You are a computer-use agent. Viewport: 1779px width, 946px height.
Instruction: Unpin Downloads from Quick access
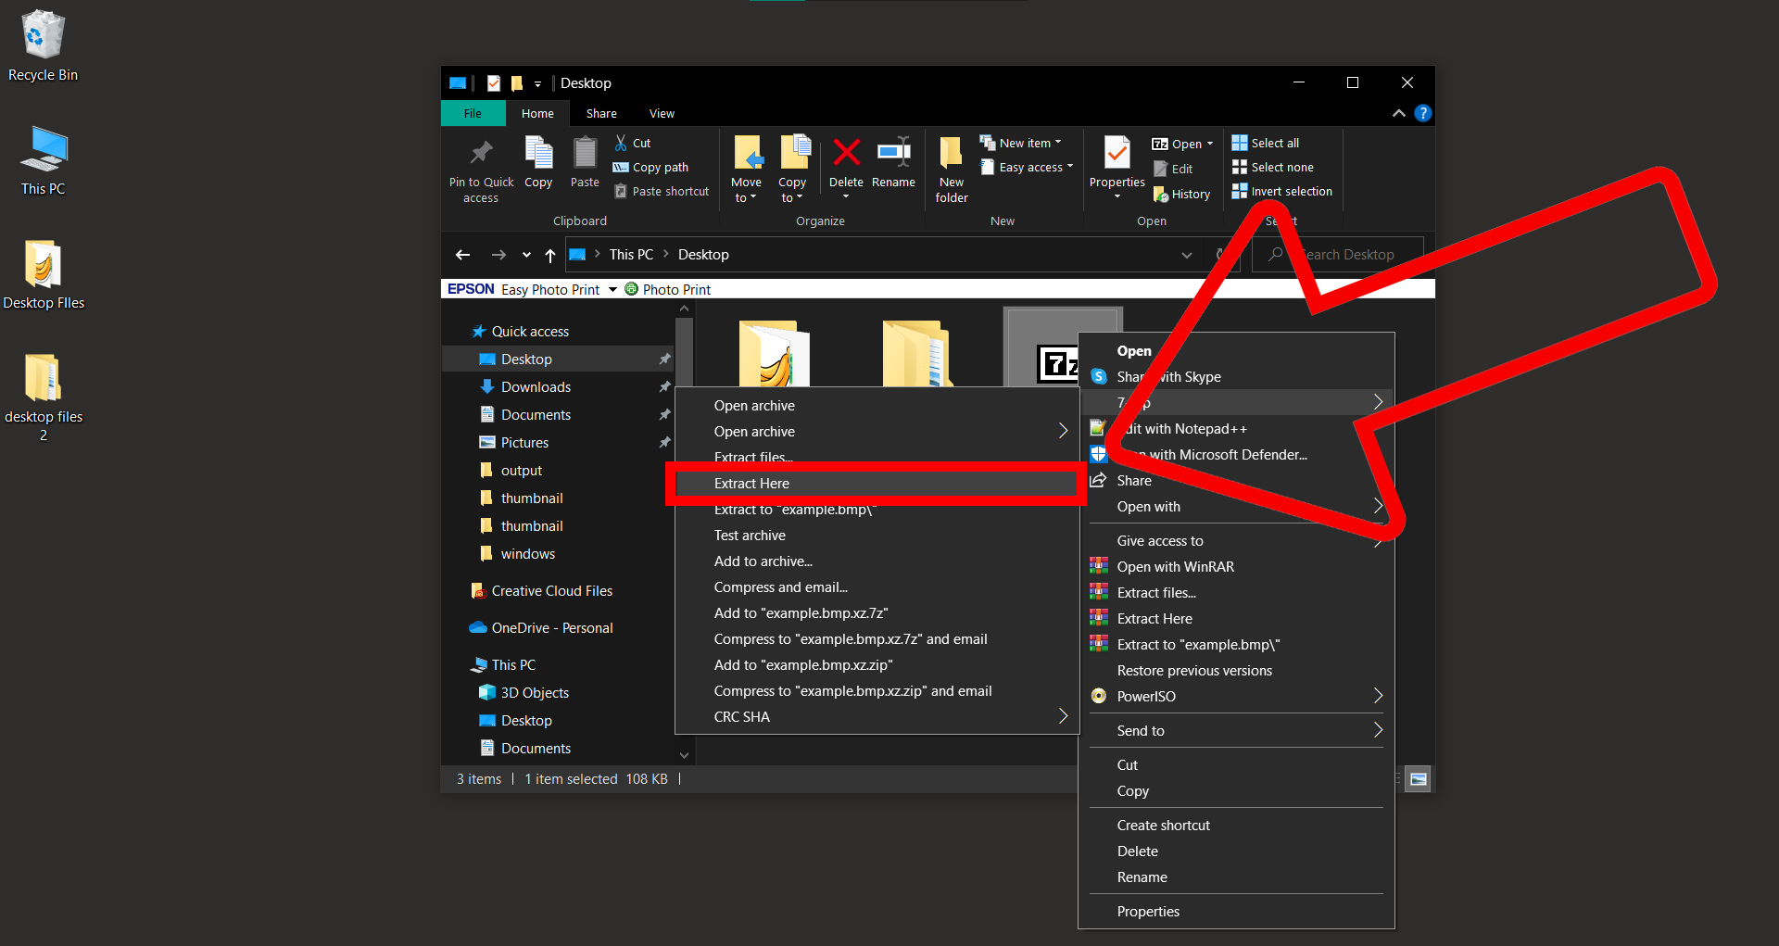(665, 386)
